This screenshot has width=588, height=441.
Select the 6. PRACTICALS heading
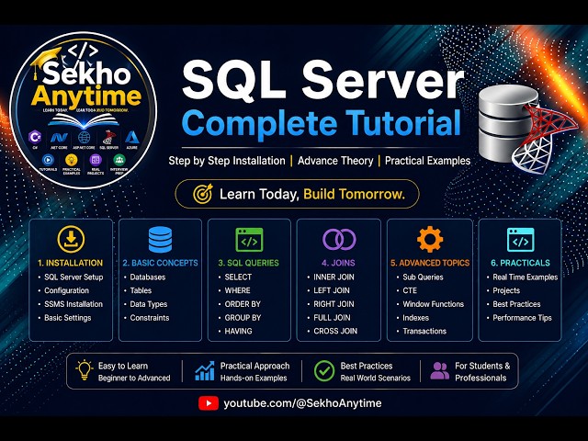[521, 263]
